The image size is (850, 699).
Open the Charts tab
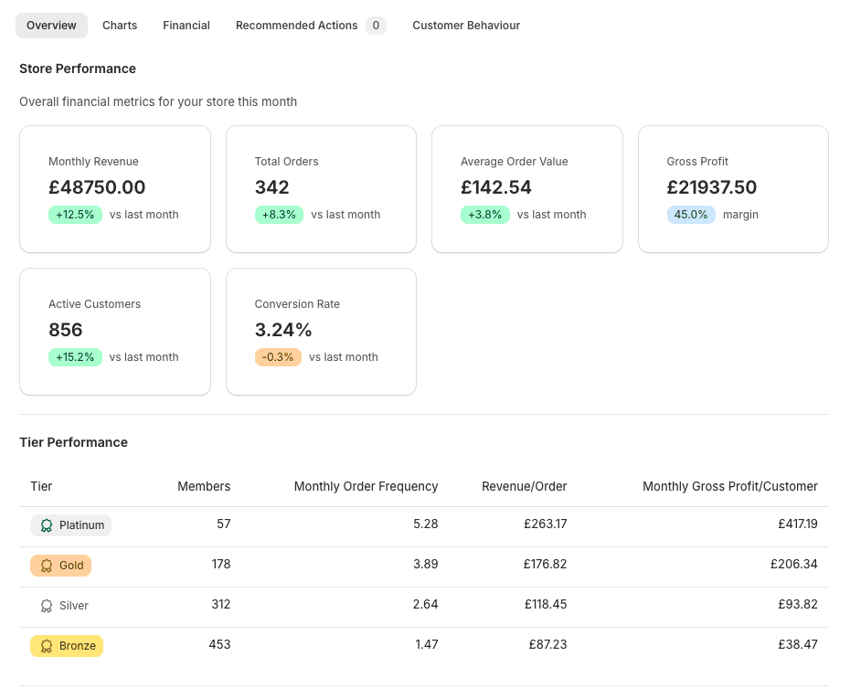click(x=120, y=26)
